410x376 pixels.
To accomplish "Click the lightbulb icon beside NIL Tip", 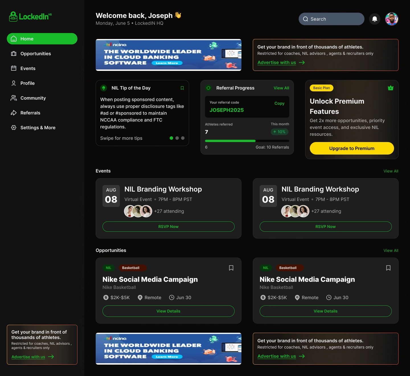I will 104,88.
